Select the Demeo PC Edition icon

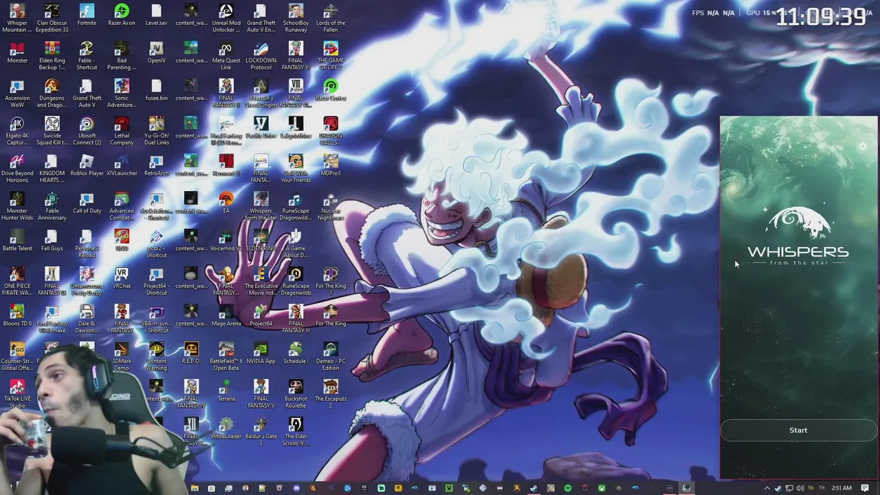click(331, 356)
